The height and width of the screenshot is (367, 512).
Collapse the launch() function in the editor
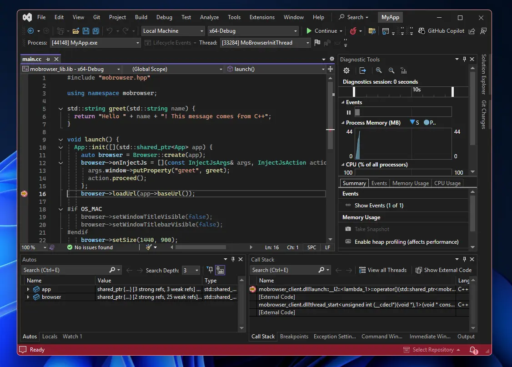(60, 139)
